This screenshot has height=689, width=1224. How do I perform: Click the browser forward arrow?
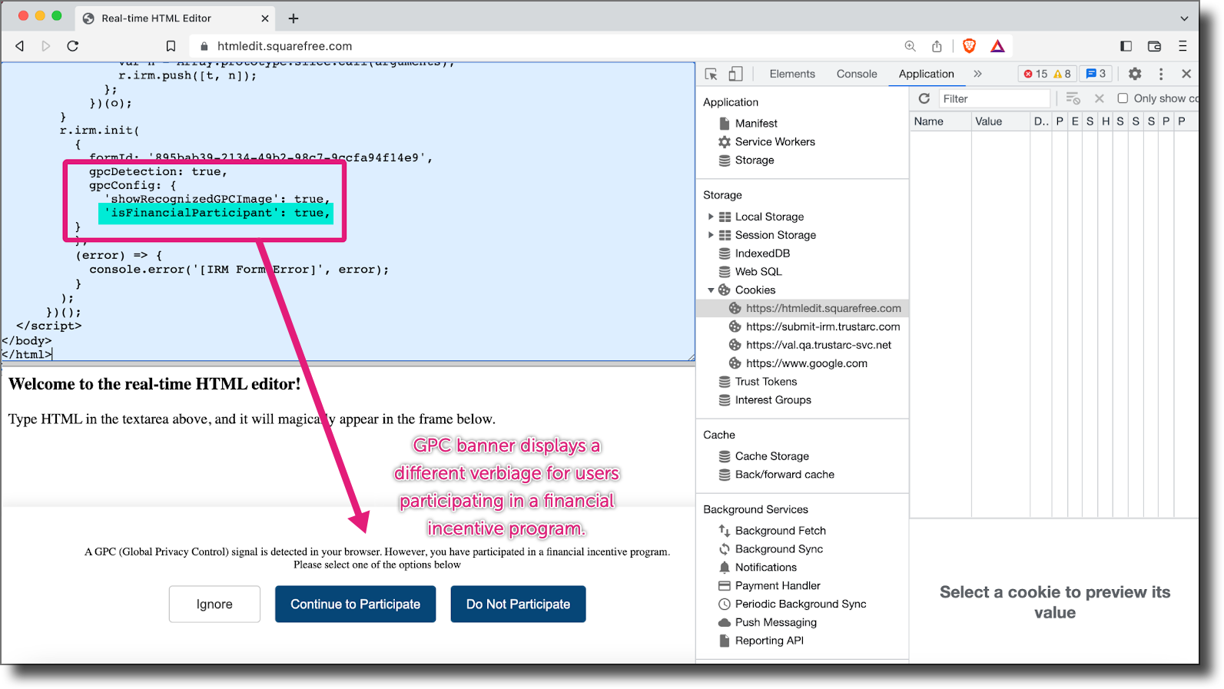[46, 46]
